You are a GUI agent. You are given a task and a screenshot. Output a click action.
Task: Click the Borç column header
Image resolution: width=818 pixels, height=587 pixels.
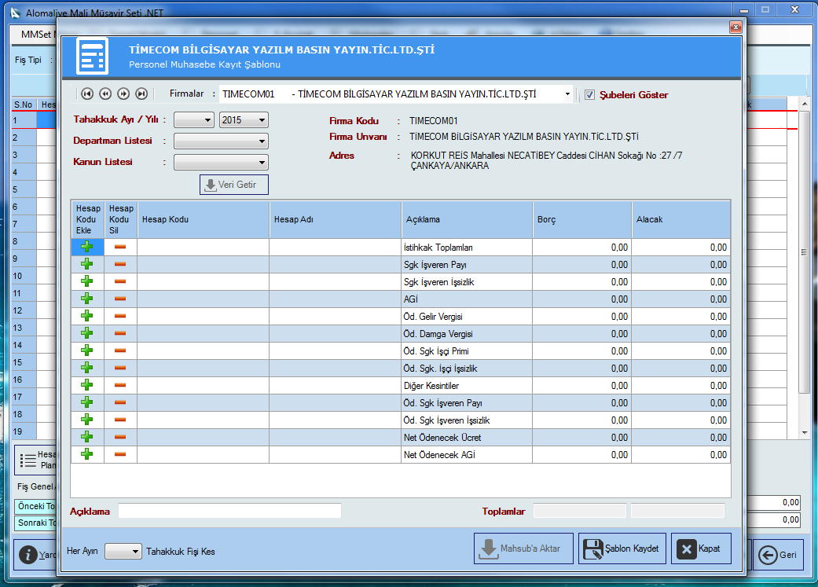582,220
